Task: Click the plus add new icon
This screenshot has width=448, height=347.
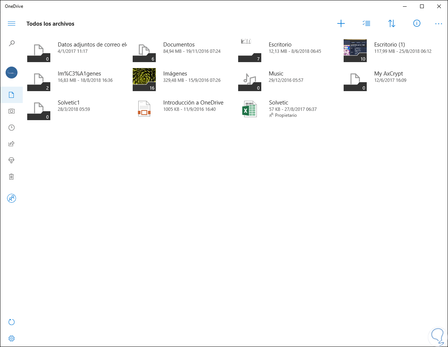Action: point(341,24)
